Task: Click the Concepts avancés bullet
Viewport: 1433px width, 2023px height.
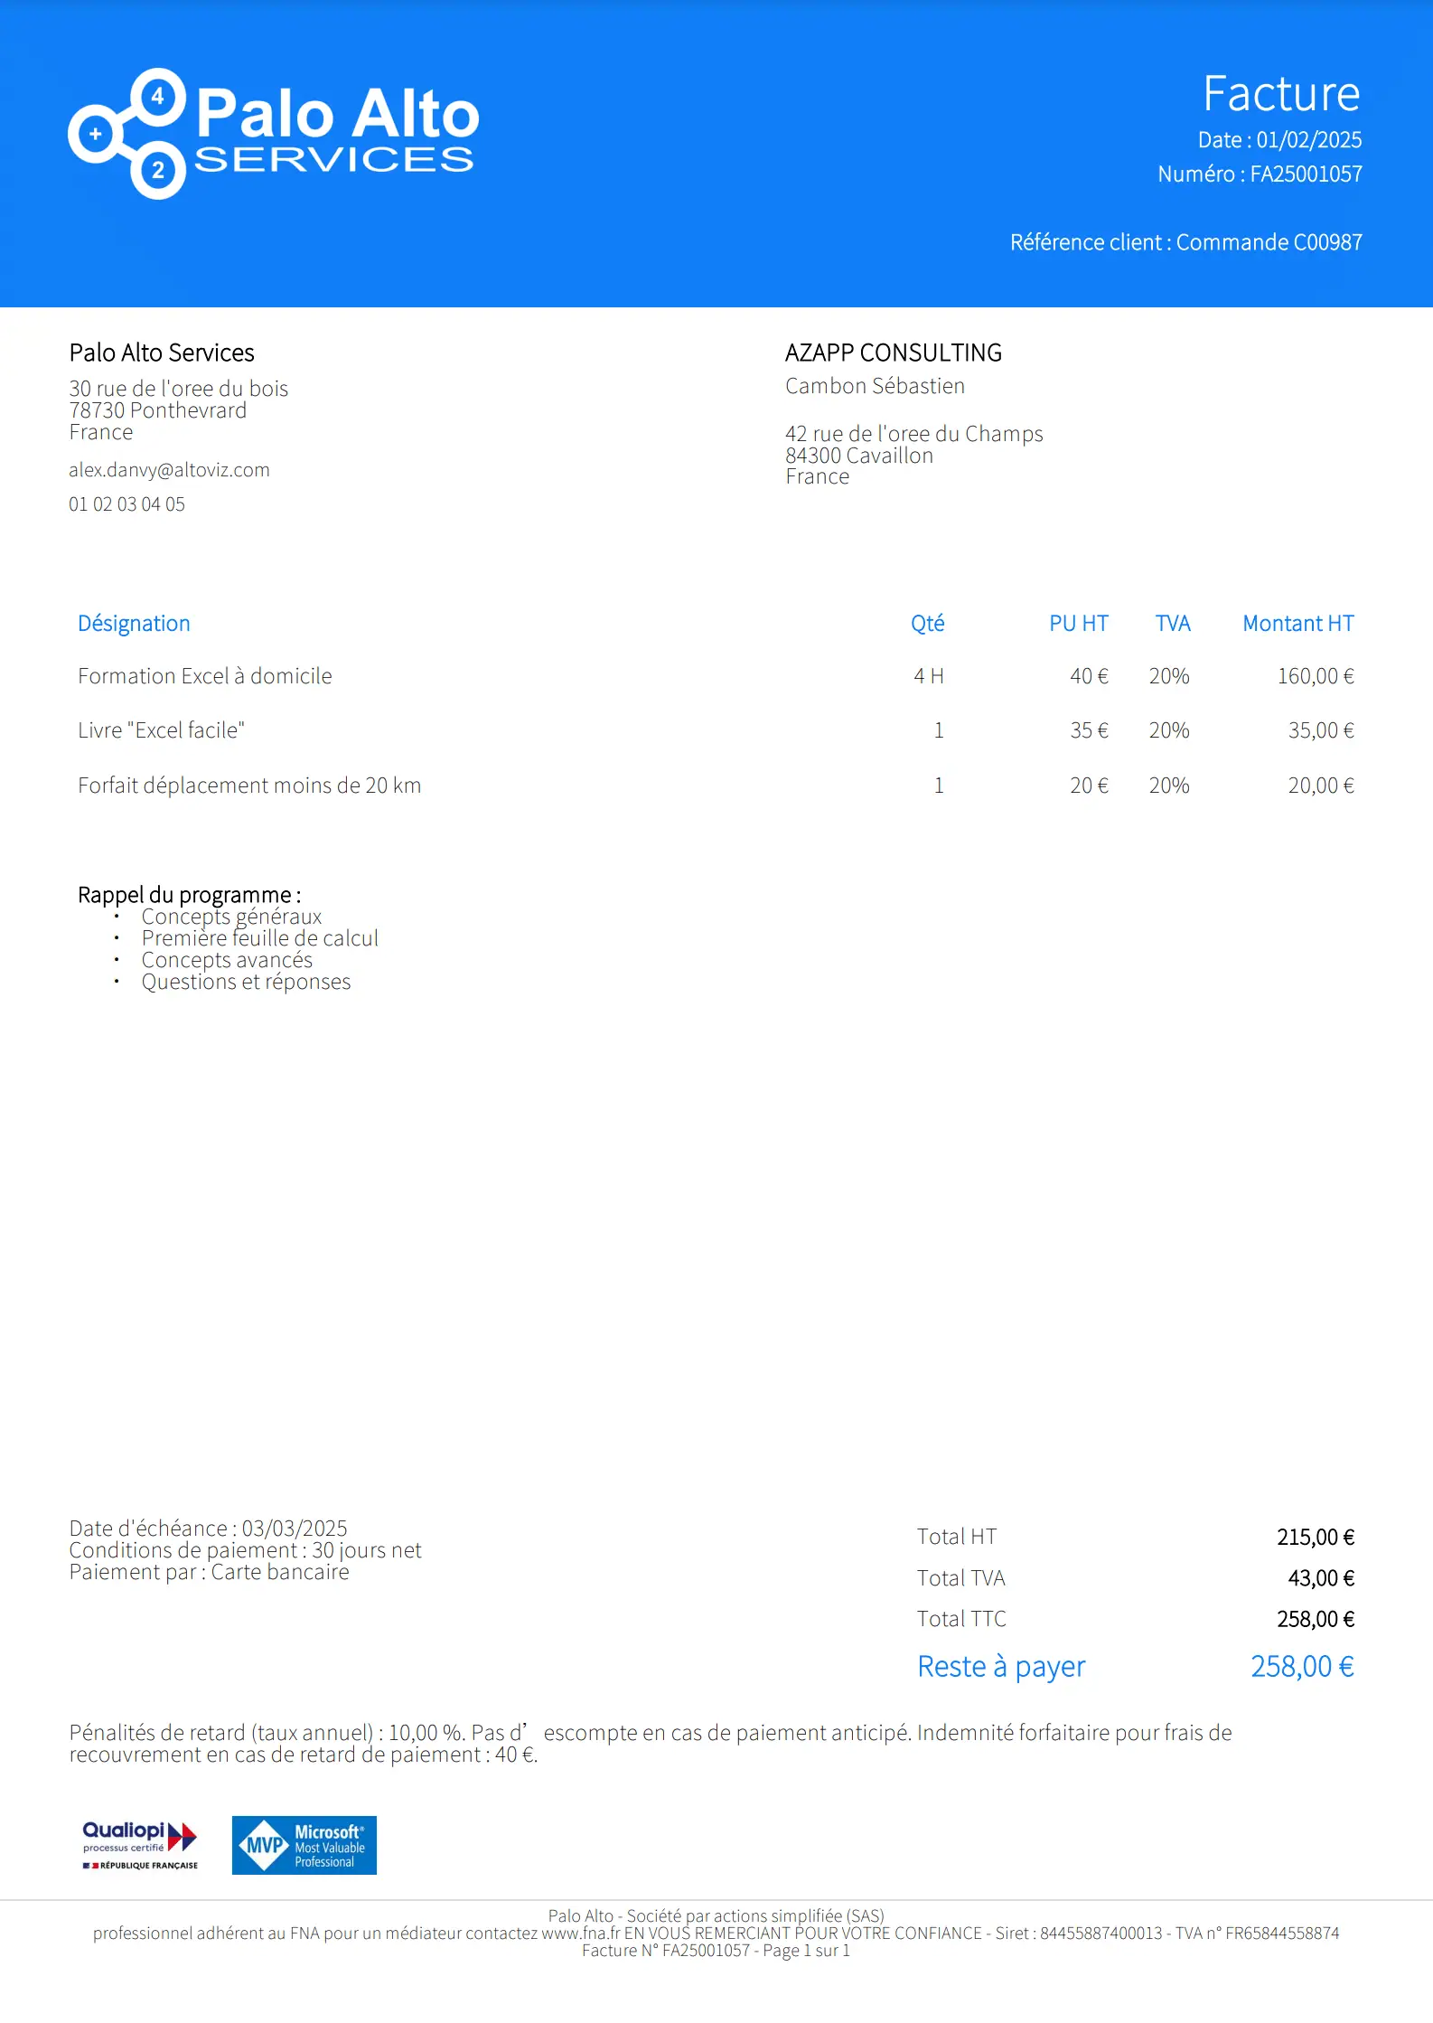Action: [227, 960]
